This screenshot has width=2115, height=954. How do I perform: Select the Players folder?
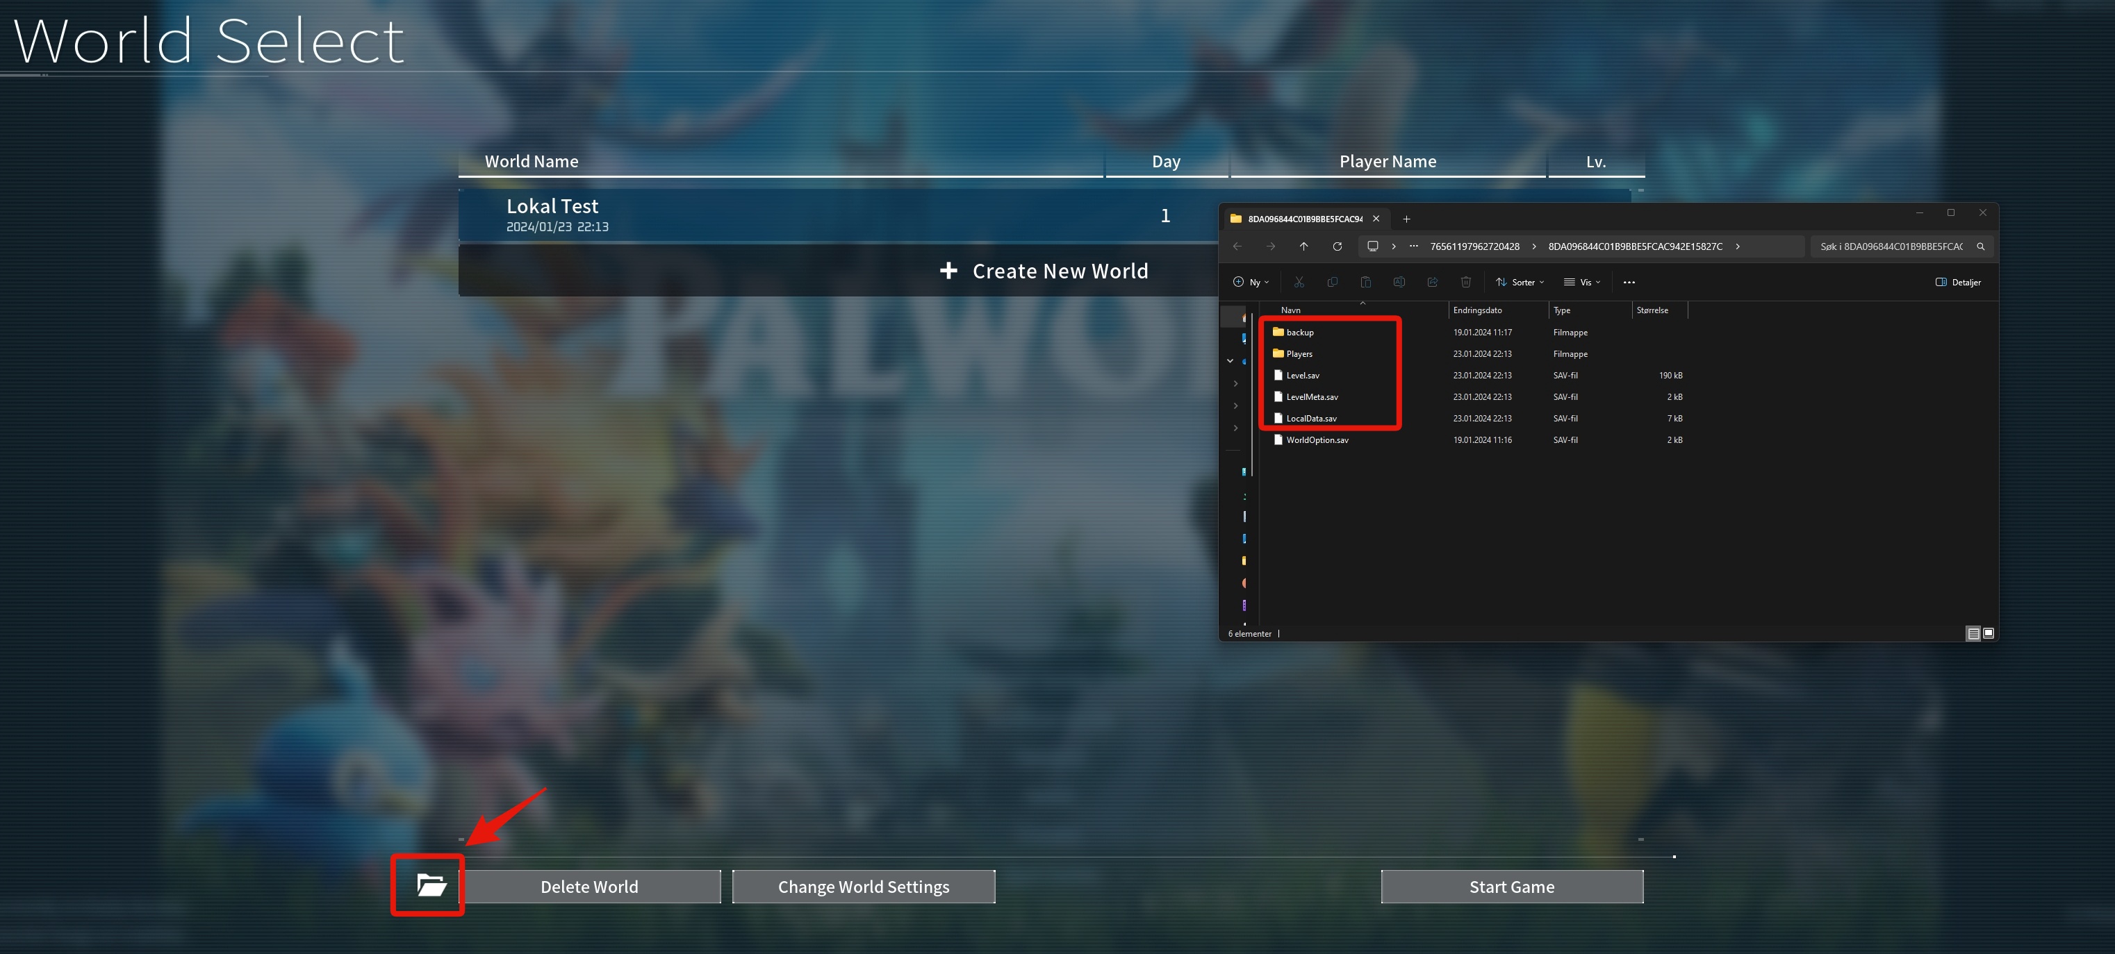click(1299, 353)
